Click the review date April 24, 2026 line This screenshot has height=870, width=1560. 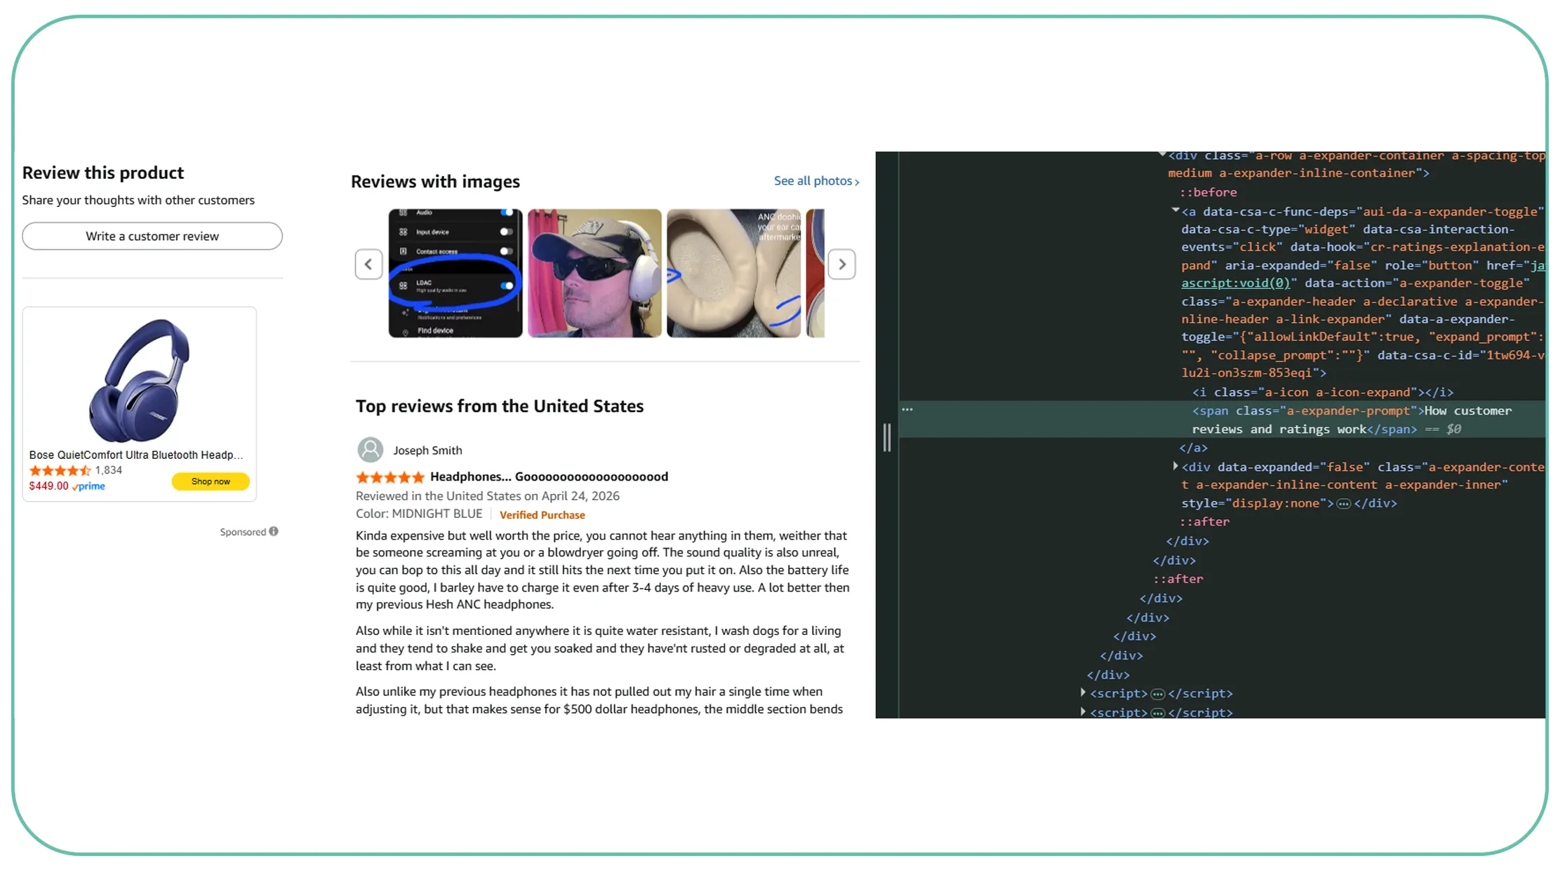coord(488,496)
